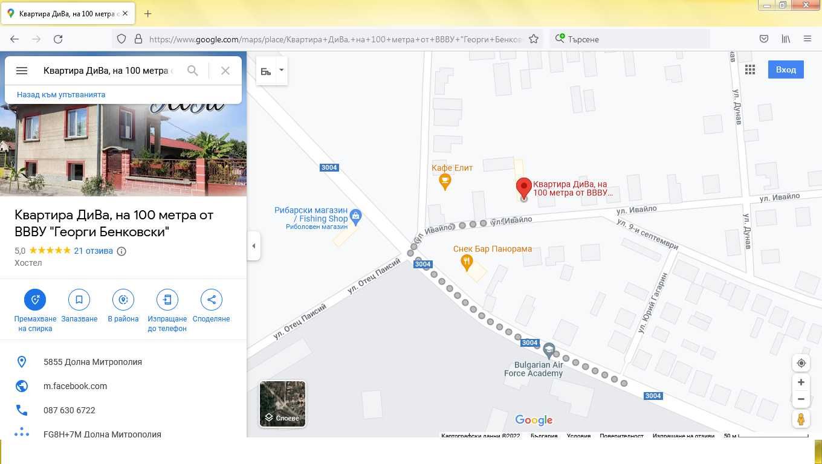822x464 pixels.
Task: Click the Google Maps search text field
Action: click(x=108, y=71)
